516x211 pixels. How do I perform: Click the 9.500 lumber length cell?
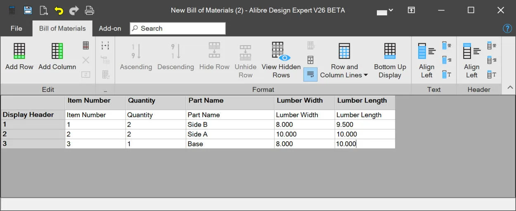(365, 124)
